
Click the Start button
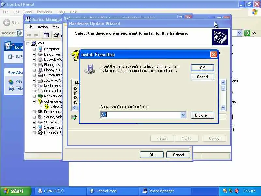click(15, 191)
